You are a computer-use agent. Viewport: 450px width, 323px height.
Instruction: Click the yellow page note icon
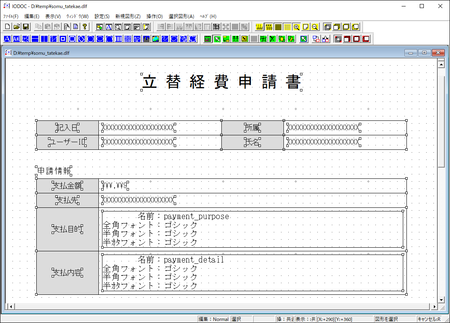tap(306, 27)
